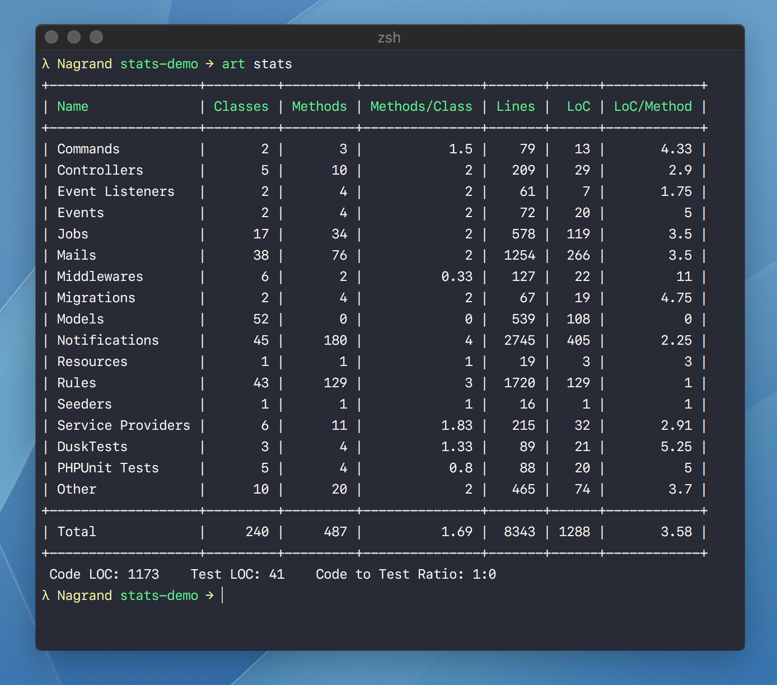
Task: Select the Name column header
Action: coord(72,106)
